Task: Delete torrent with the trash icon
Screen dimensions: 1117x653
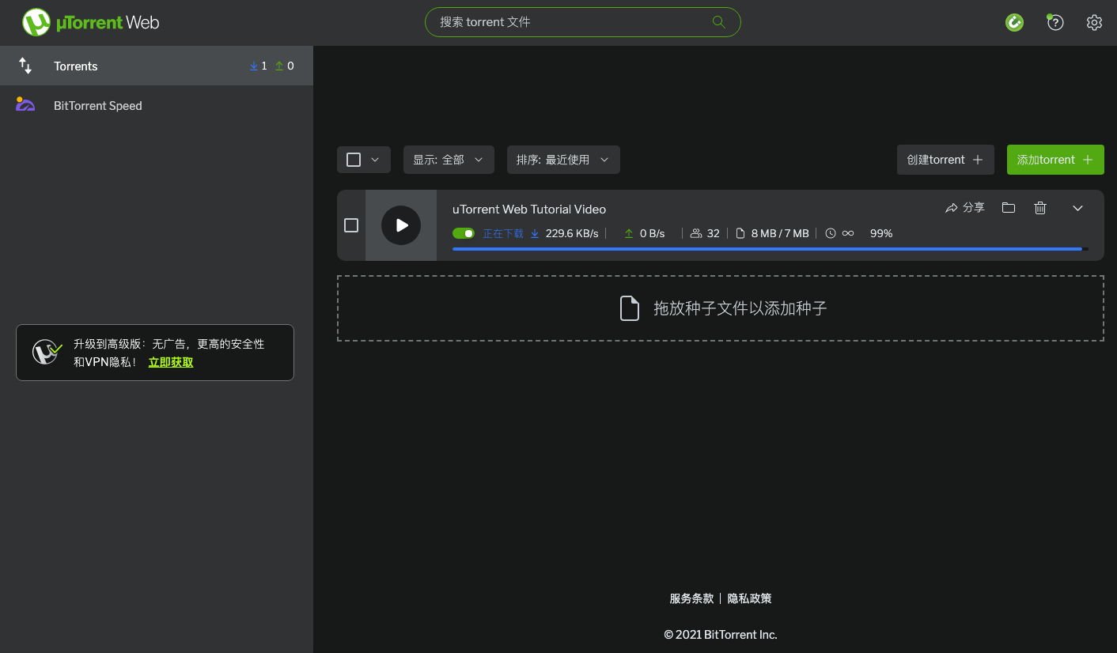Action: pyautogui.click(x=1040, y=208)
